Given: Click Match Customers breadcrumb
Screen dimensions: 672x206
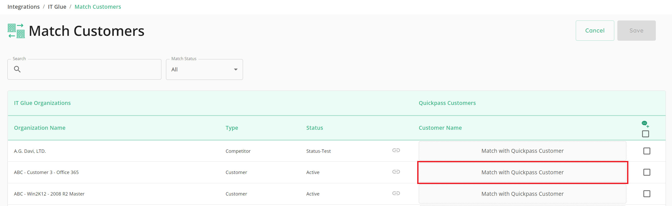Looking at the screenshot, I should click(98, 7).
